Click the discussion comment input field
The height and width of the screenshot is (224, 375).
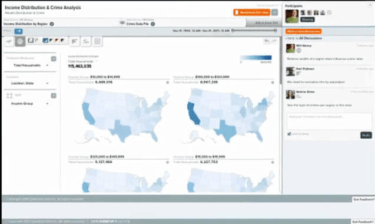(329, 121)
